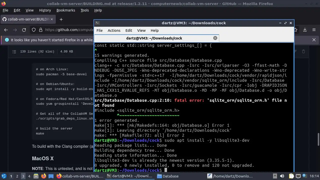The width and height of the screenshot is (320, 180).
Task: Delete this file using GitHub trash icon
Action: [x=303, y=51]
